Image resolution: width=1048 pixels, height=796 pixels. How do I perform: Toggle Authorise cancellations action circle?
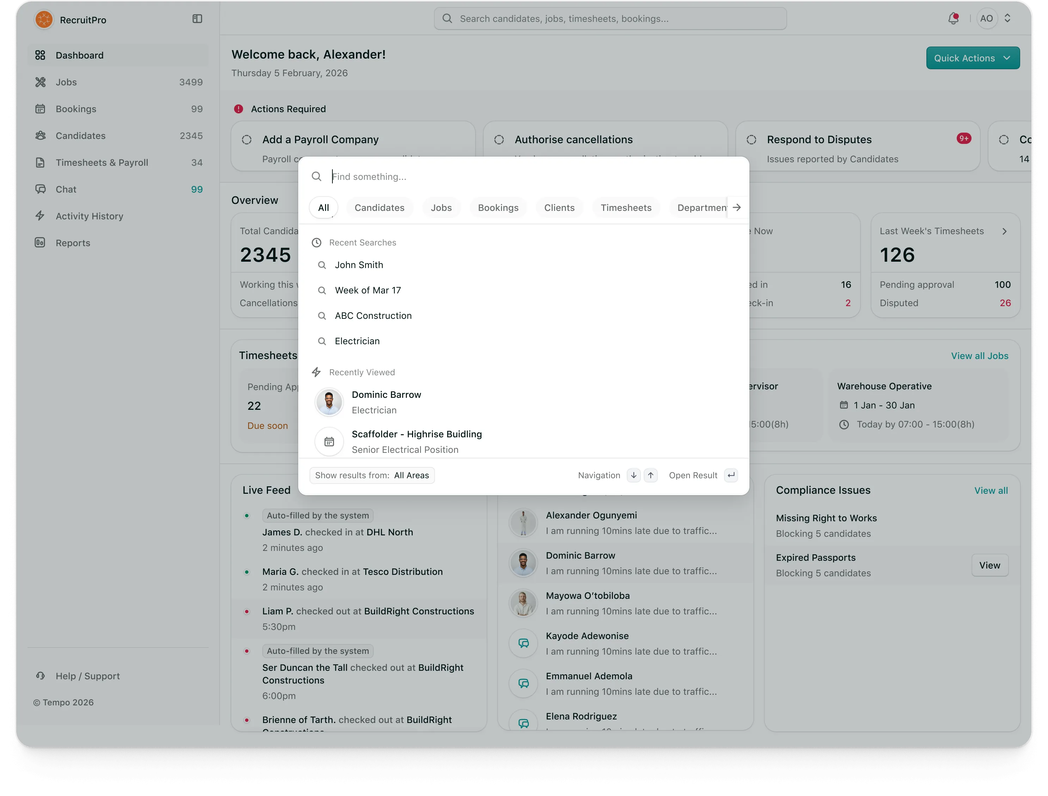[x=499, y=140]
